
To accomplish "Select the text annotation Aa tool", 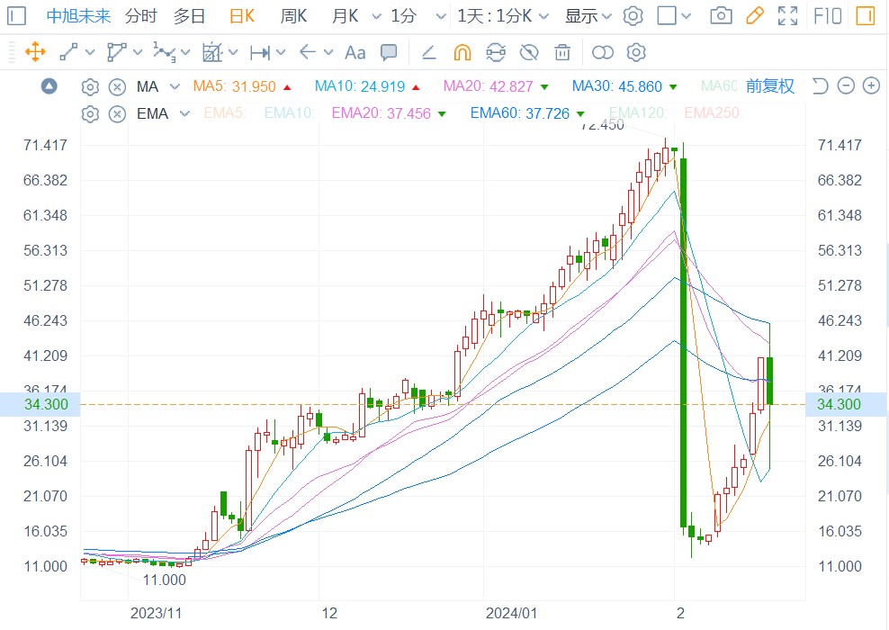I will [x=355, y=52].
